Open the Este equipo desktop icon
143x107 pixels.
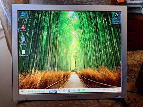[23, 15]
